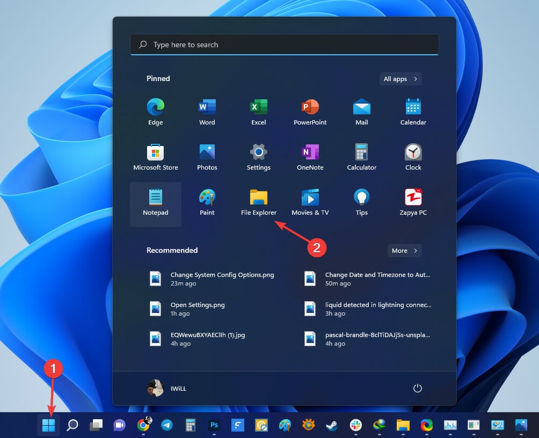Open Teams Chat on taskbar
The image size is (539, 438).
tap(119, 425)
